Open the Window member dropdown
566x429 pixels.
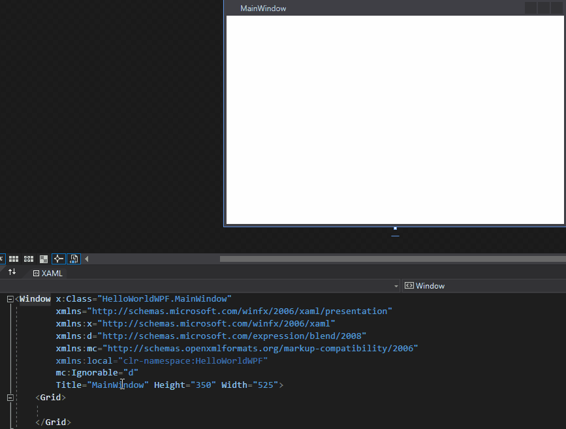click(x=484, y=286)
